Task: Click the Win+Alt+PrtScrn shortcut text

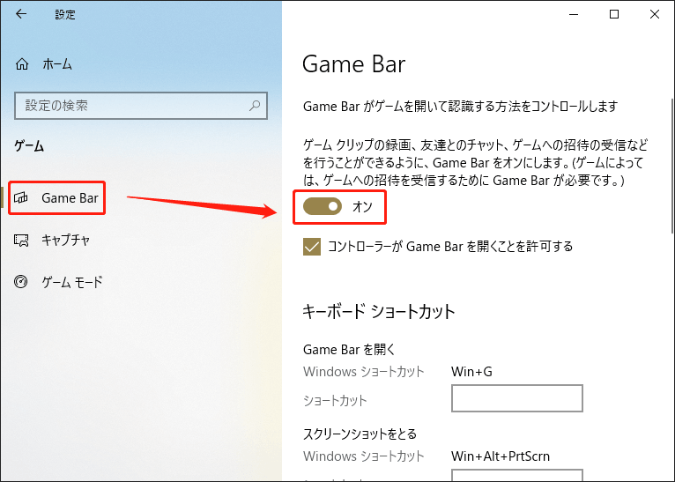Action: point(501,456)
